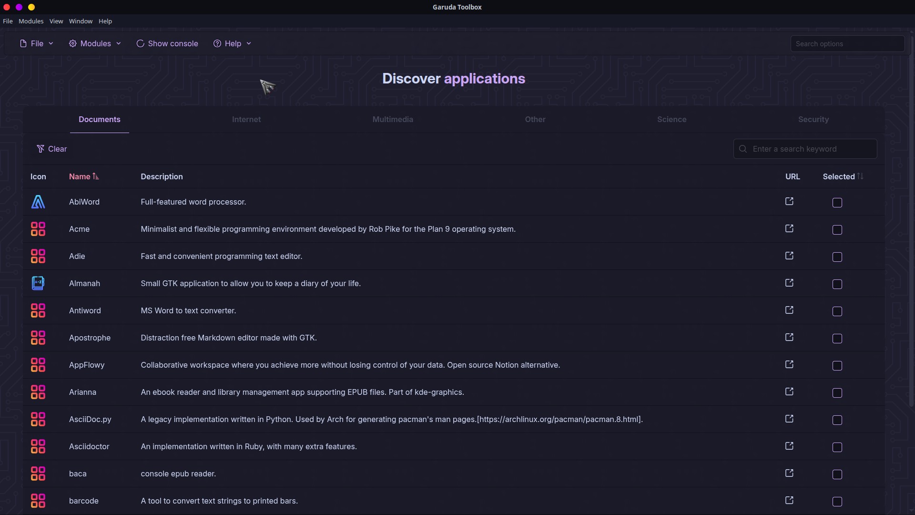Select the Asciidoctor checkbox
Screen dimensions: 915x515
pos(837,447)
